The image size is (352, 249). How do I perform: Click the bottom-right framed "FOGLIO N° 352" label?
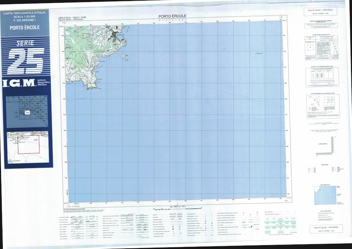pos(326,229)
